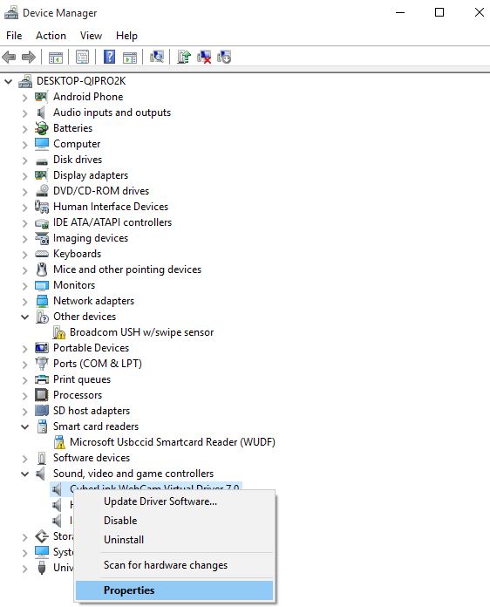
Task: Click Update Driver Software toolbar icon
Action: (184, 57)
